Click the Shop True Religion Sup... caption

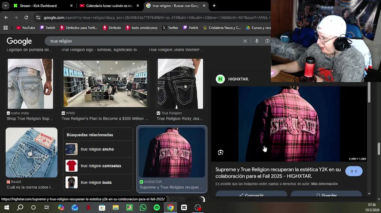pyautogui.click(x=30, y=118)
